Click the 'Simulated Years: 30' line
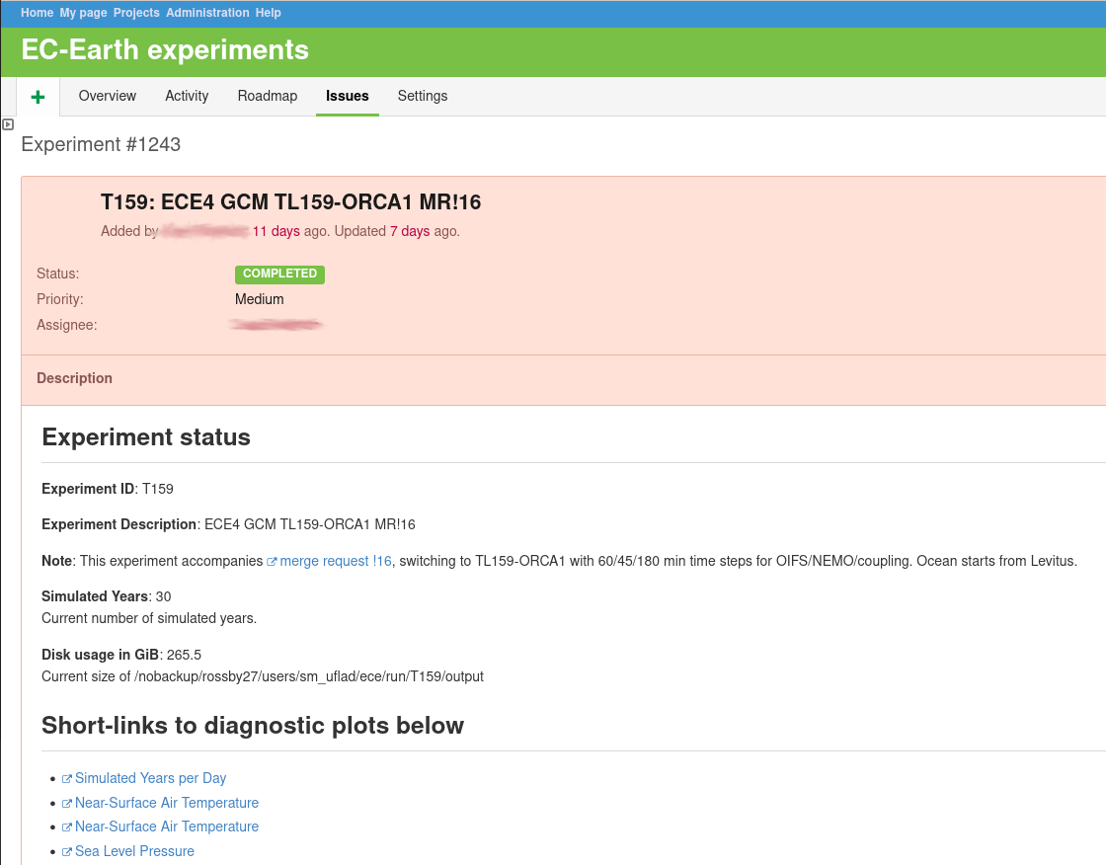1106x865 pixels. 107,596
